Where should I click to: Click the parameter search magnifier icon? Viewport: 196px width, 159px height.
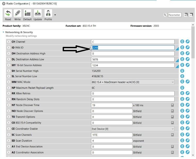[165, 15]
